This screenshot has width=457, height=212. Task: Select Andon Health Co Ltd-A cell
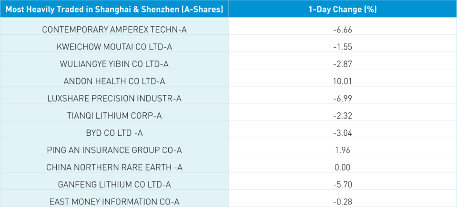tap(114, 81)
